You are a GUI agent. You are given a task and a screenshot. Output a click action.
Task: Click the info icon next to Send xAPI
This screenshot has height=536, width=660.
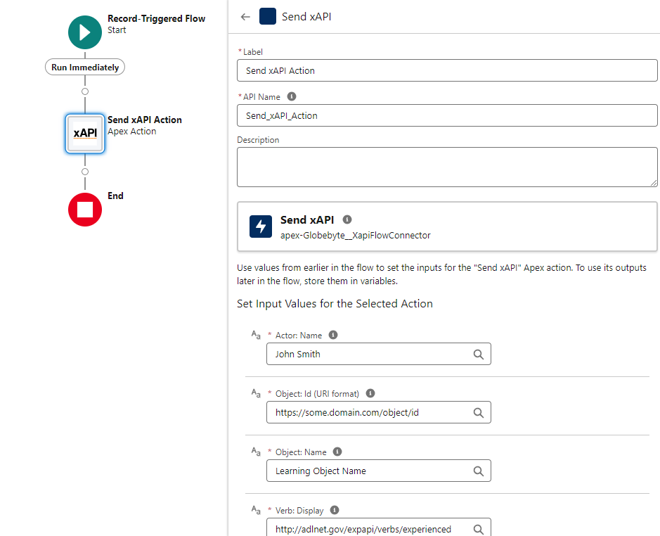pos(347,219)
